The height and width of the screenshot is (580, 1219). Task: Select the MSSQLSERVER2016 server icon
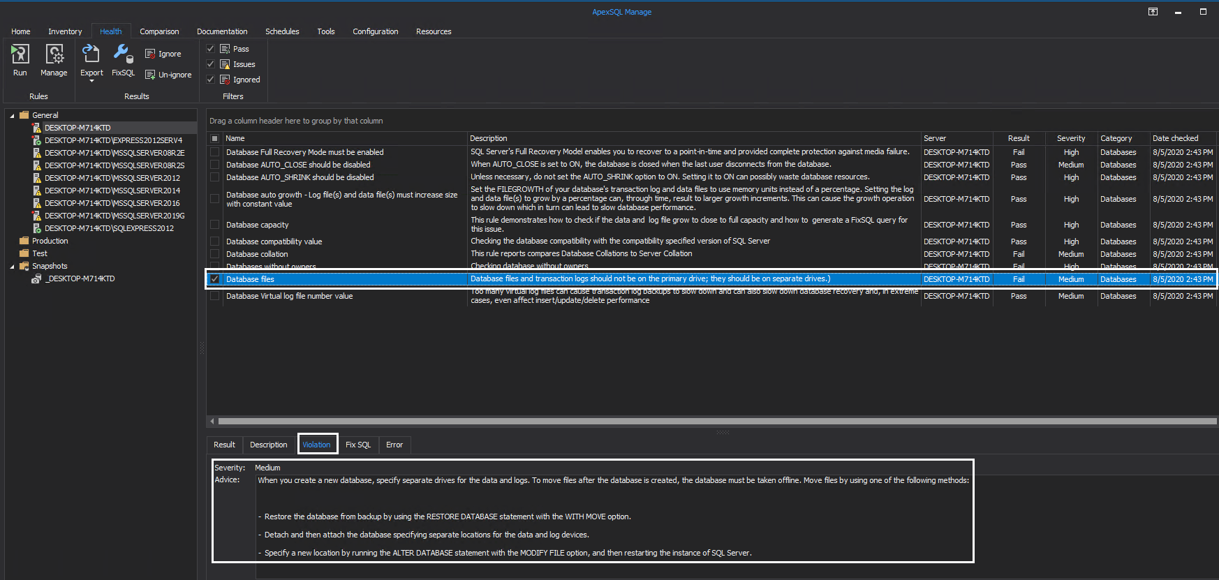37,203
